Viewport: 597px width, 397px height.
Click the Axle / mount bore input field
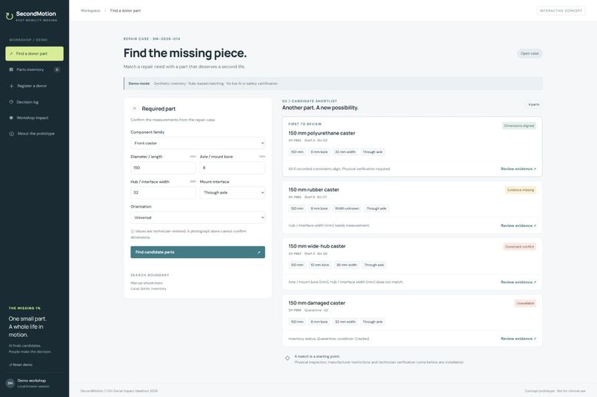233,168
